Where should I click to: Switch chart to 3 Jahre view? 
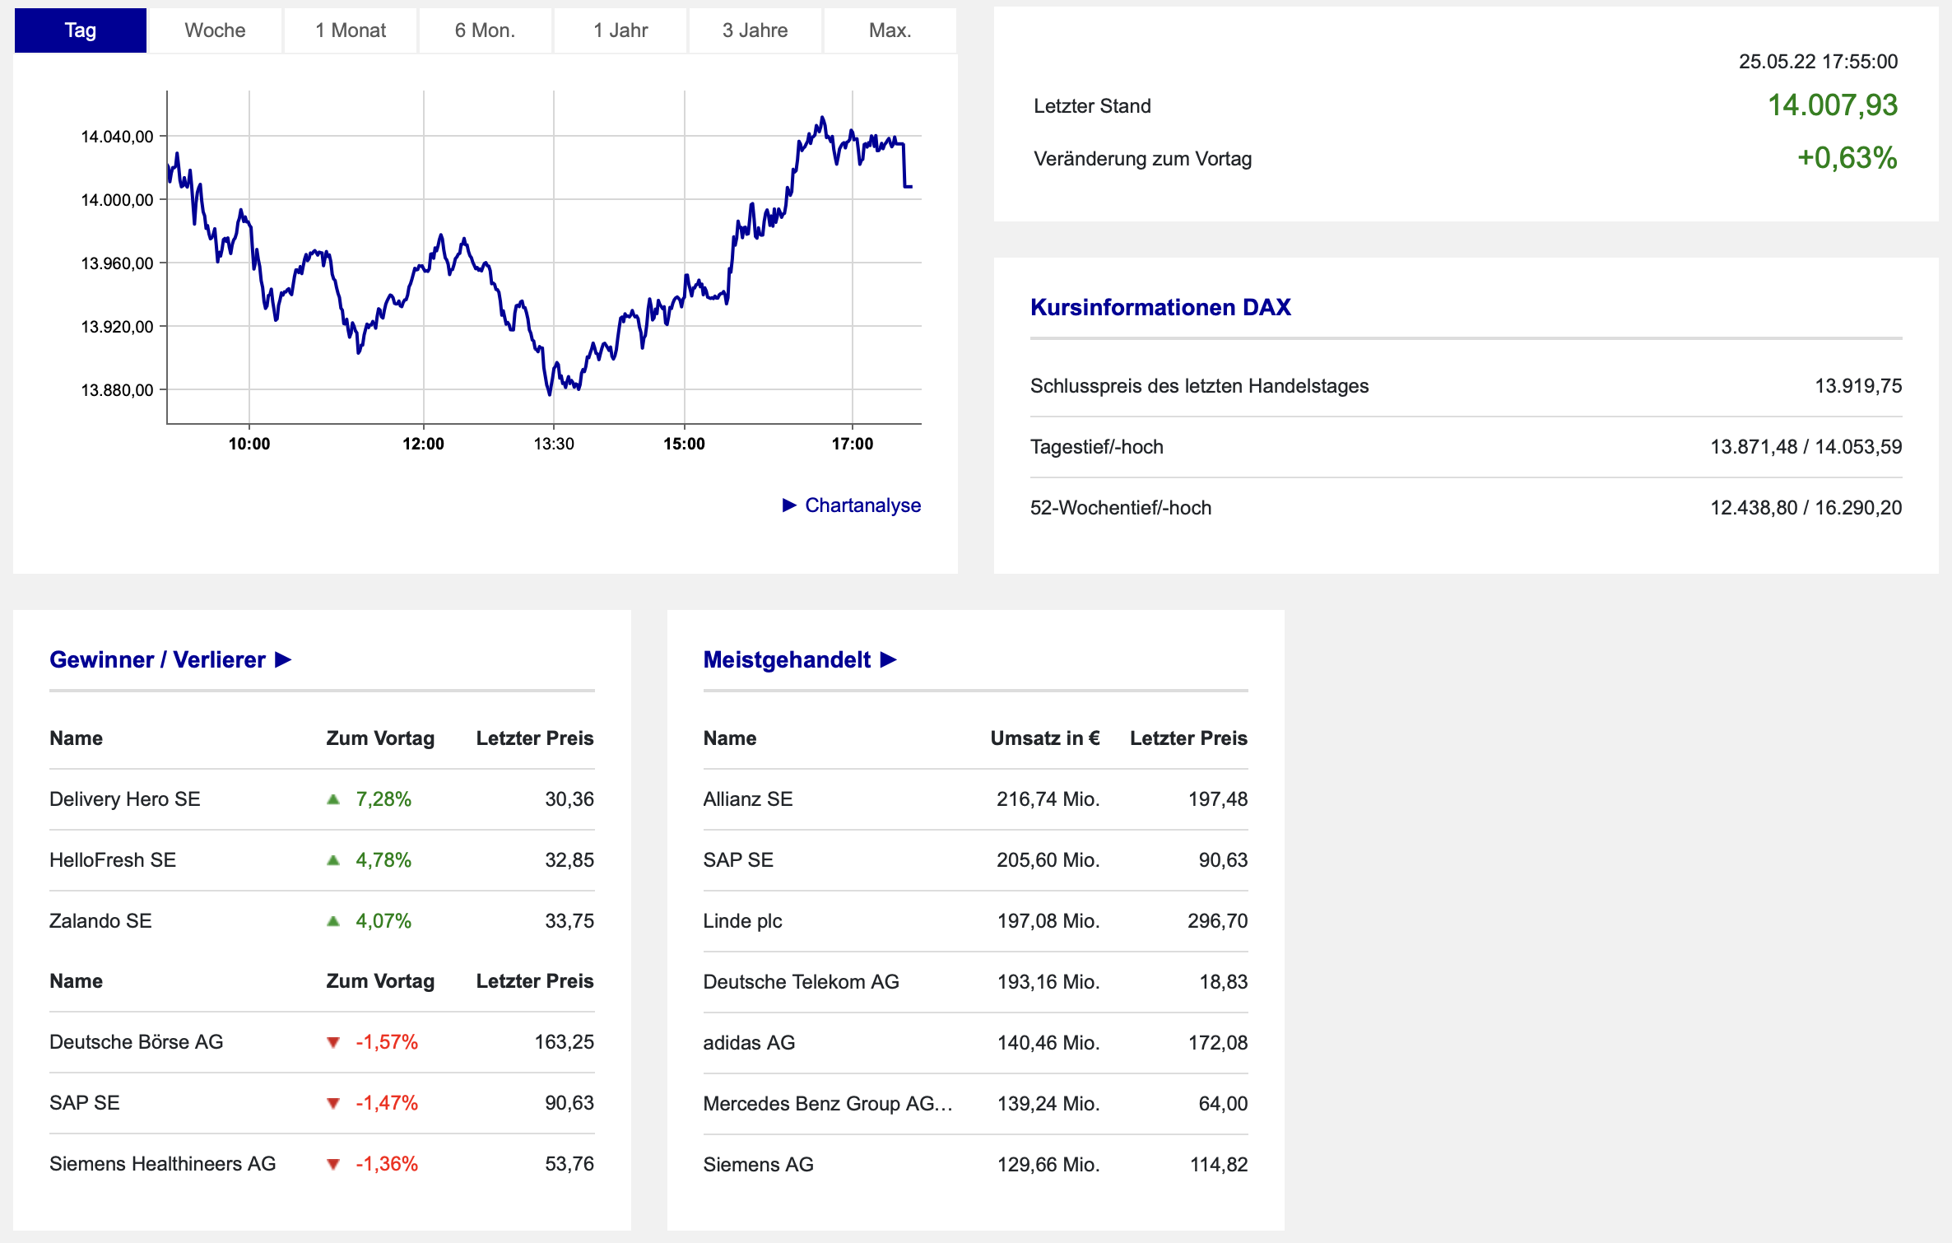(x=755, y=30)
